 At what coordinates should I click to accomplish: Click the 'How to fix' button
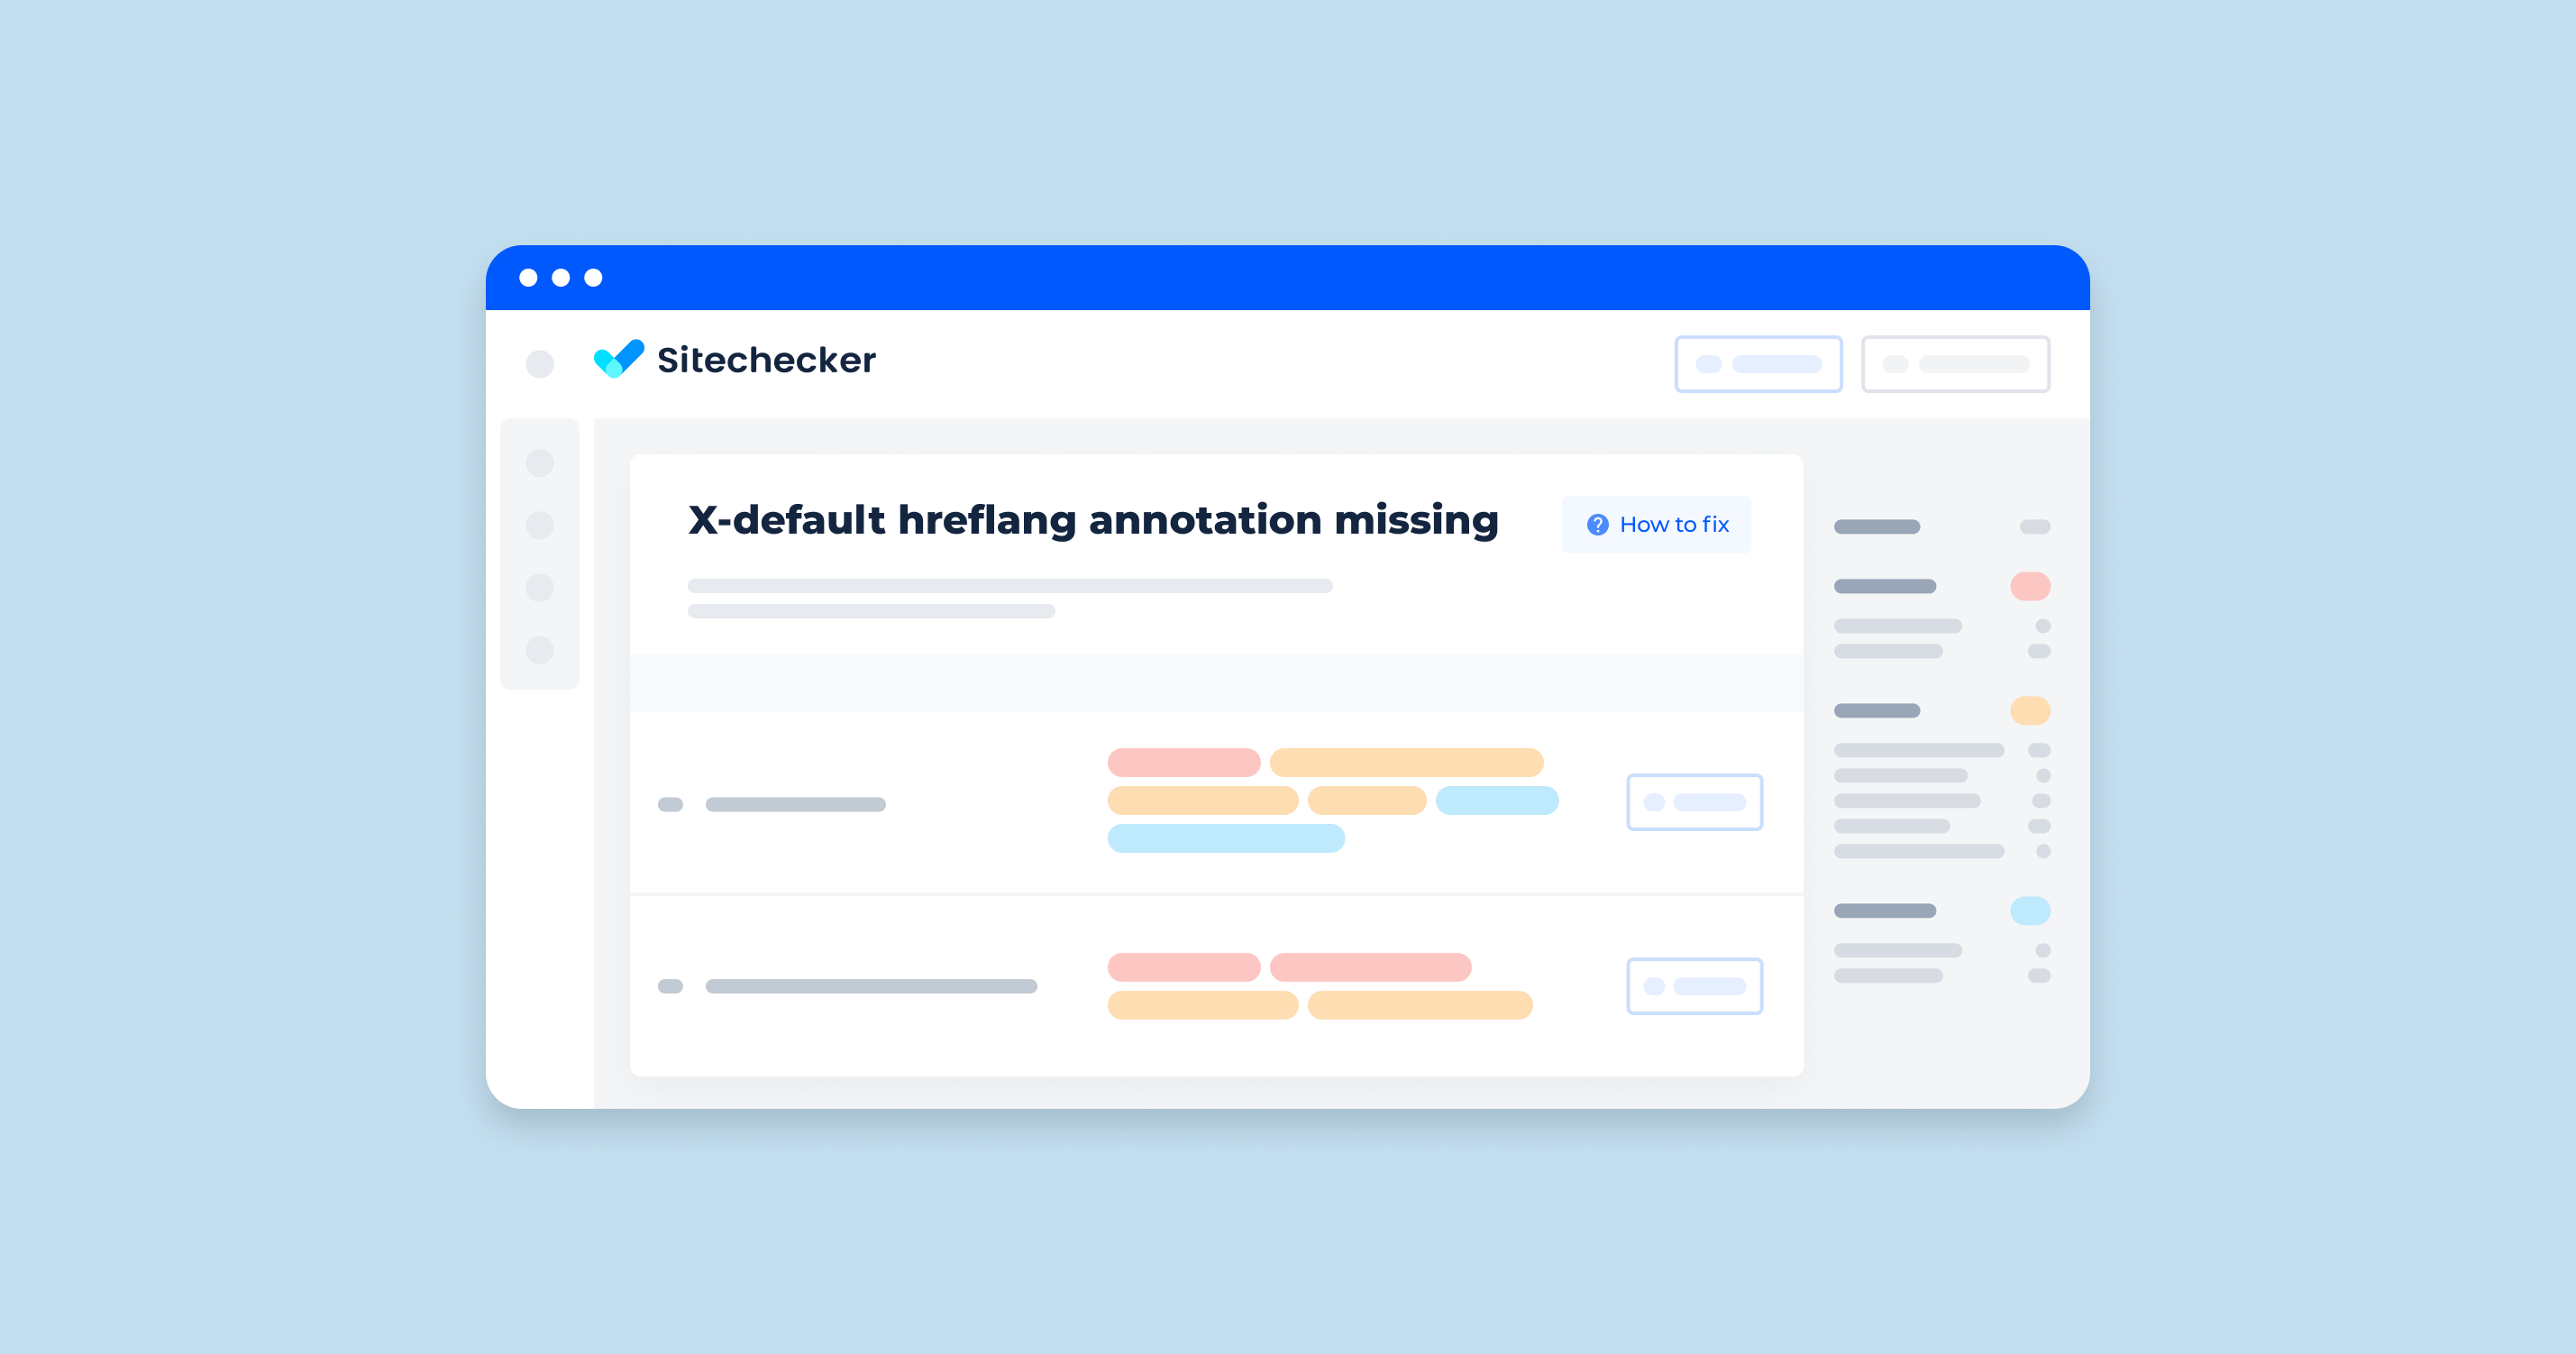1661,523
